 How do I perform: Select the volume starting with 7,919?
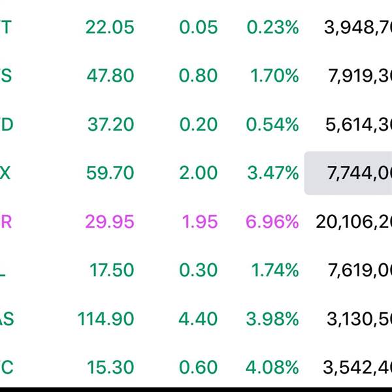(x=359, y=76)
